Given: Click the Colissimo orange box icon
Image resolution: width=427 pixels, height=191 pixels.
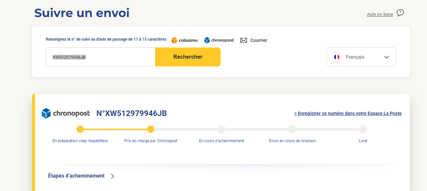Looking at the screenshot, I should click(174, 40).
